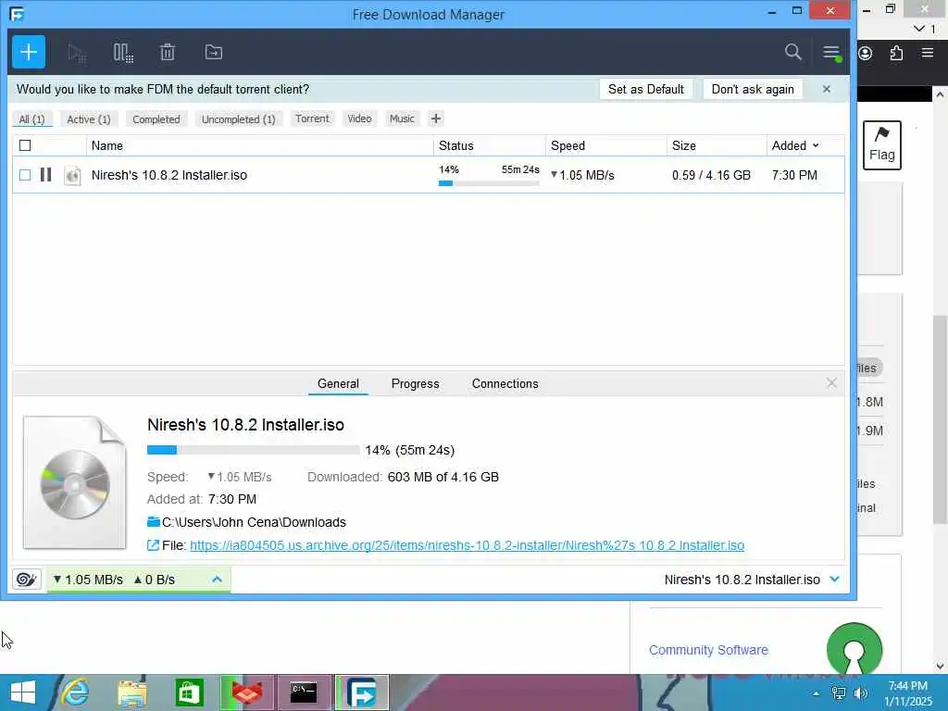Viewport: 948px width, 711px height.
Task: Open browser account profile icon
Action: pos(866,53)
